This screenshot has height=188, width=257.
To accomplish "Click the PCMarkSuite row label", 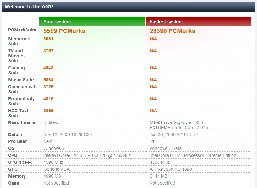I will click(x=22, y=30).
